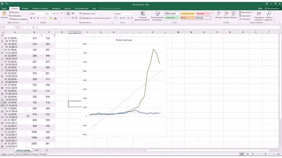Toggle italic formatting
This screenshot has width=282, height=158.
34,18
